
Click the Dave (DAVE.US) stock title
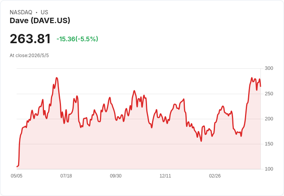tap(40, 21)
